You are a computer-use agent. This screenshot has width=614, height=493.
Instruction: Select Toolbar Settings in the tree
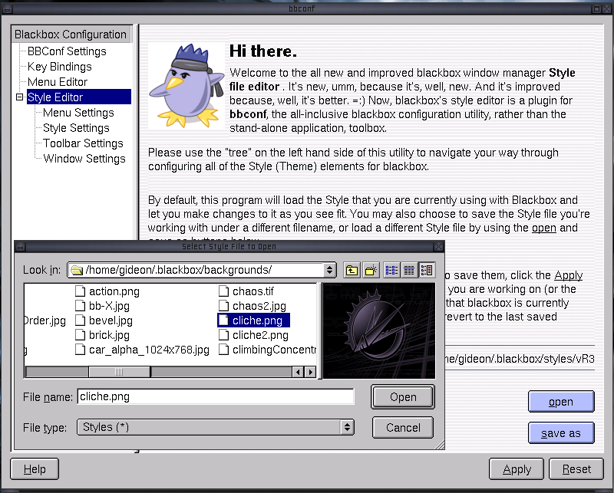pos(83,143)
